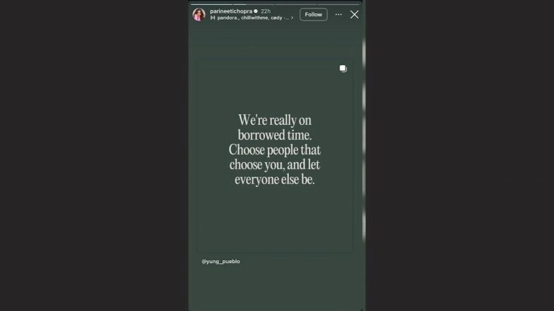Open the @yung_pueblo mention
The image size is (554, 311).
[x=220, y=261]
